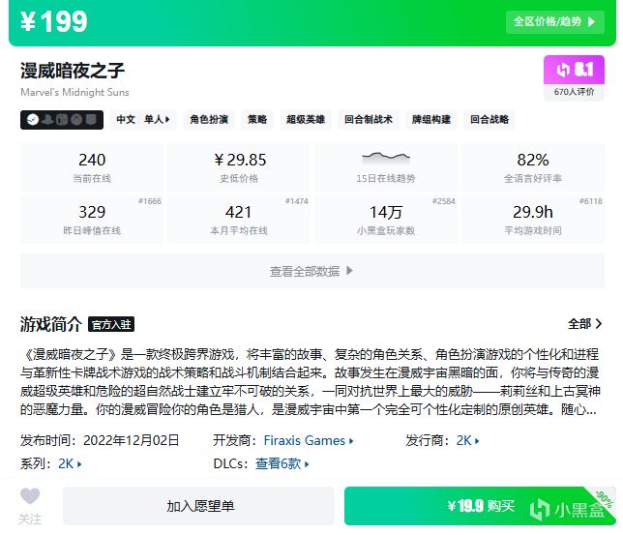This screenshot has height=535, width=623.
Task: Open 查看6款 DLCs link
Action: click(x=282, y=463)
